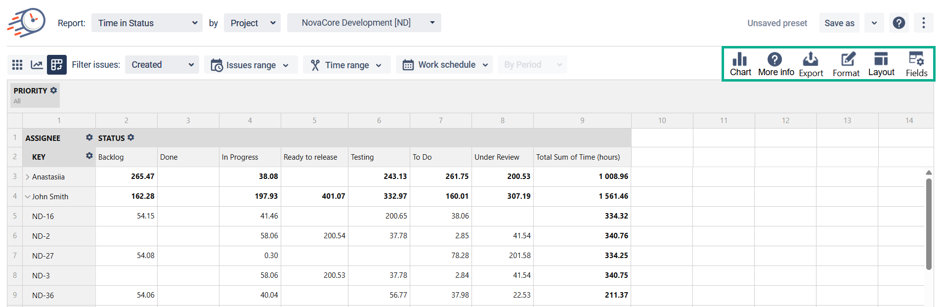Viewport: 943px width, 307px height.
Task: Open the STATUS field settings gear
Action: 131,137
